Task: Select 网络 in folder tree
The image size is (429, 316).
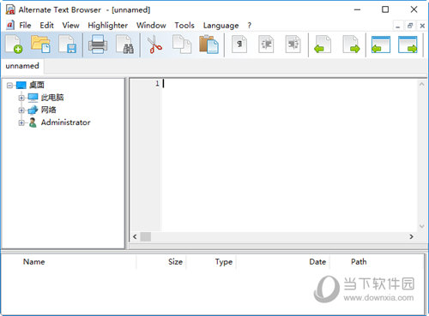Action: point(48,110)
